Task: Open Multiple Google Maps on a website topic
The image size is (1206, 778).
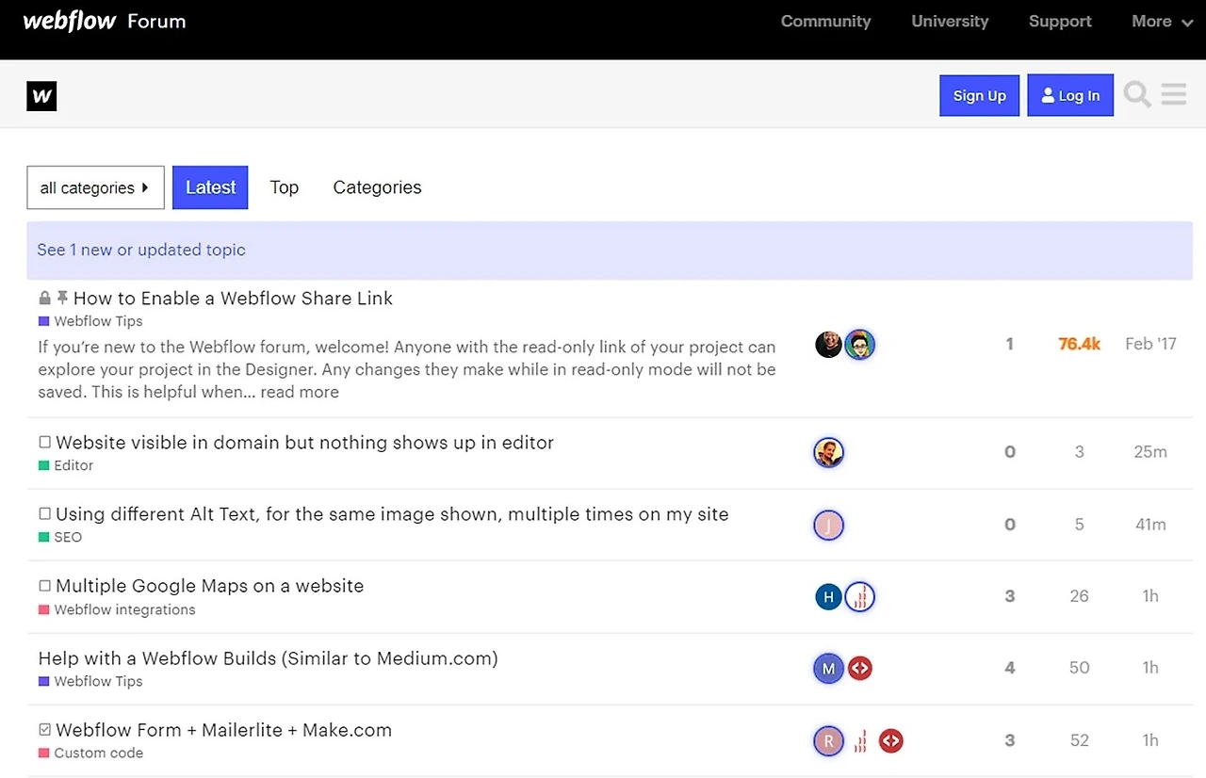Action: click(x=209, y=586)
